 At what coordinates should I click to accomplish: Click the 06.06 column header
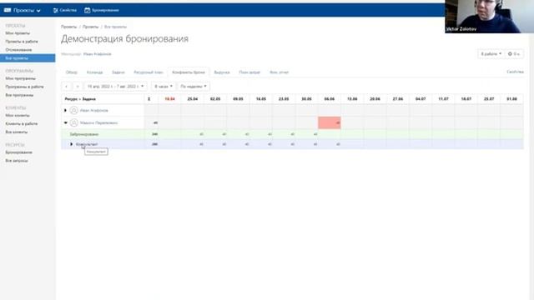point(330,99)
